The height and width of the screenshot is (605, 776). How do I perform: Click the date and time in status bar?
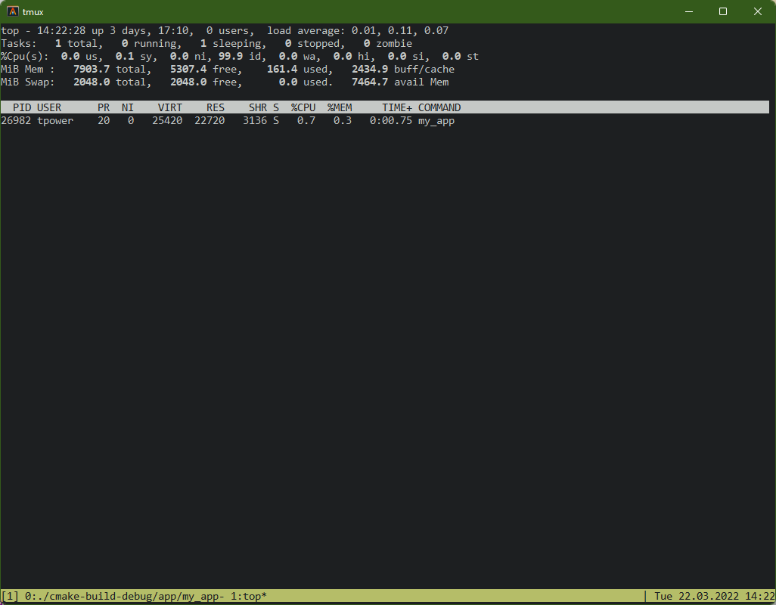pyautogui.click(x=714, y=597)
